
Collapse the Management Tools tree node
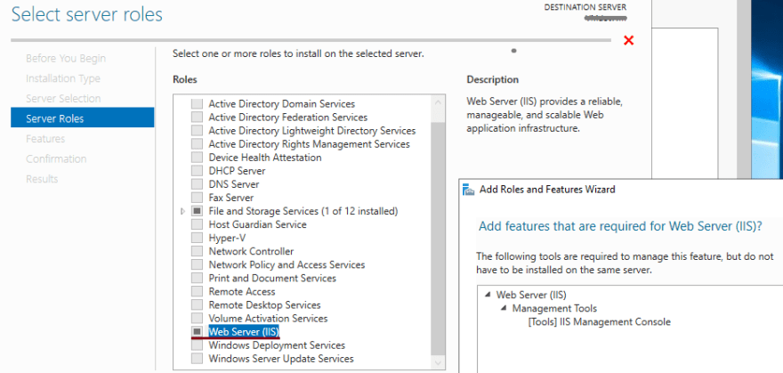pos(504,309)
